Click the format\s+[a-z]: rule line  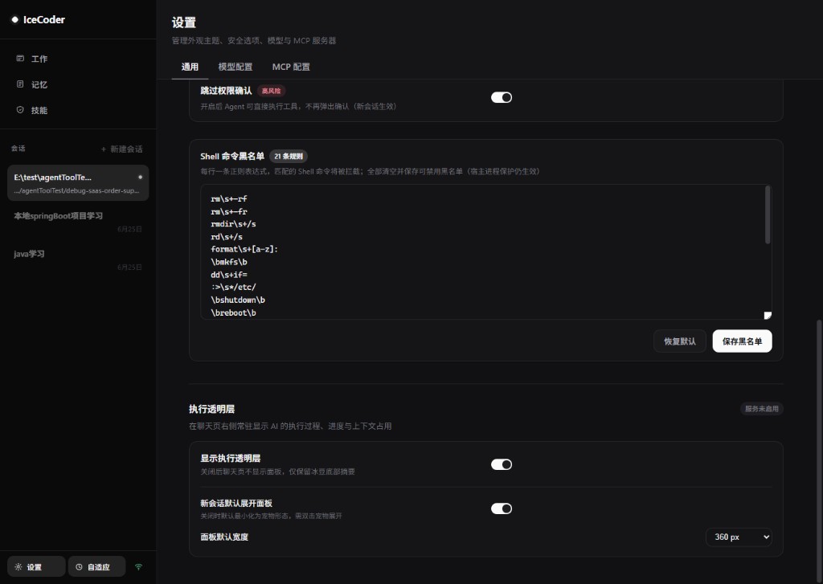point(244,249)
